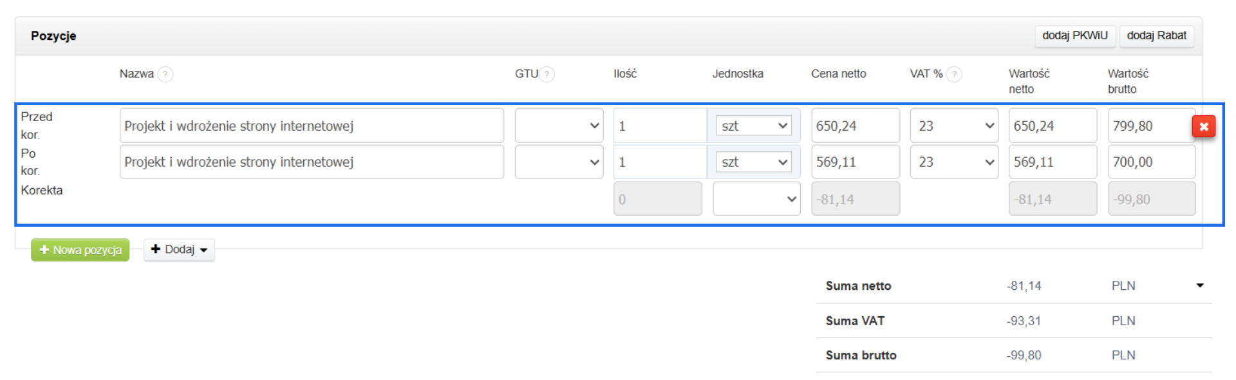Image resolution: width=1236 pixels, height=380 pixels.
Task: Click the green Nowa pozycja button
Action: (80, 250)
